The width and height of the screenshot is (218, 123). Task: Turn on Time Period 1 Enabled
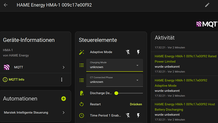(138, 115)
